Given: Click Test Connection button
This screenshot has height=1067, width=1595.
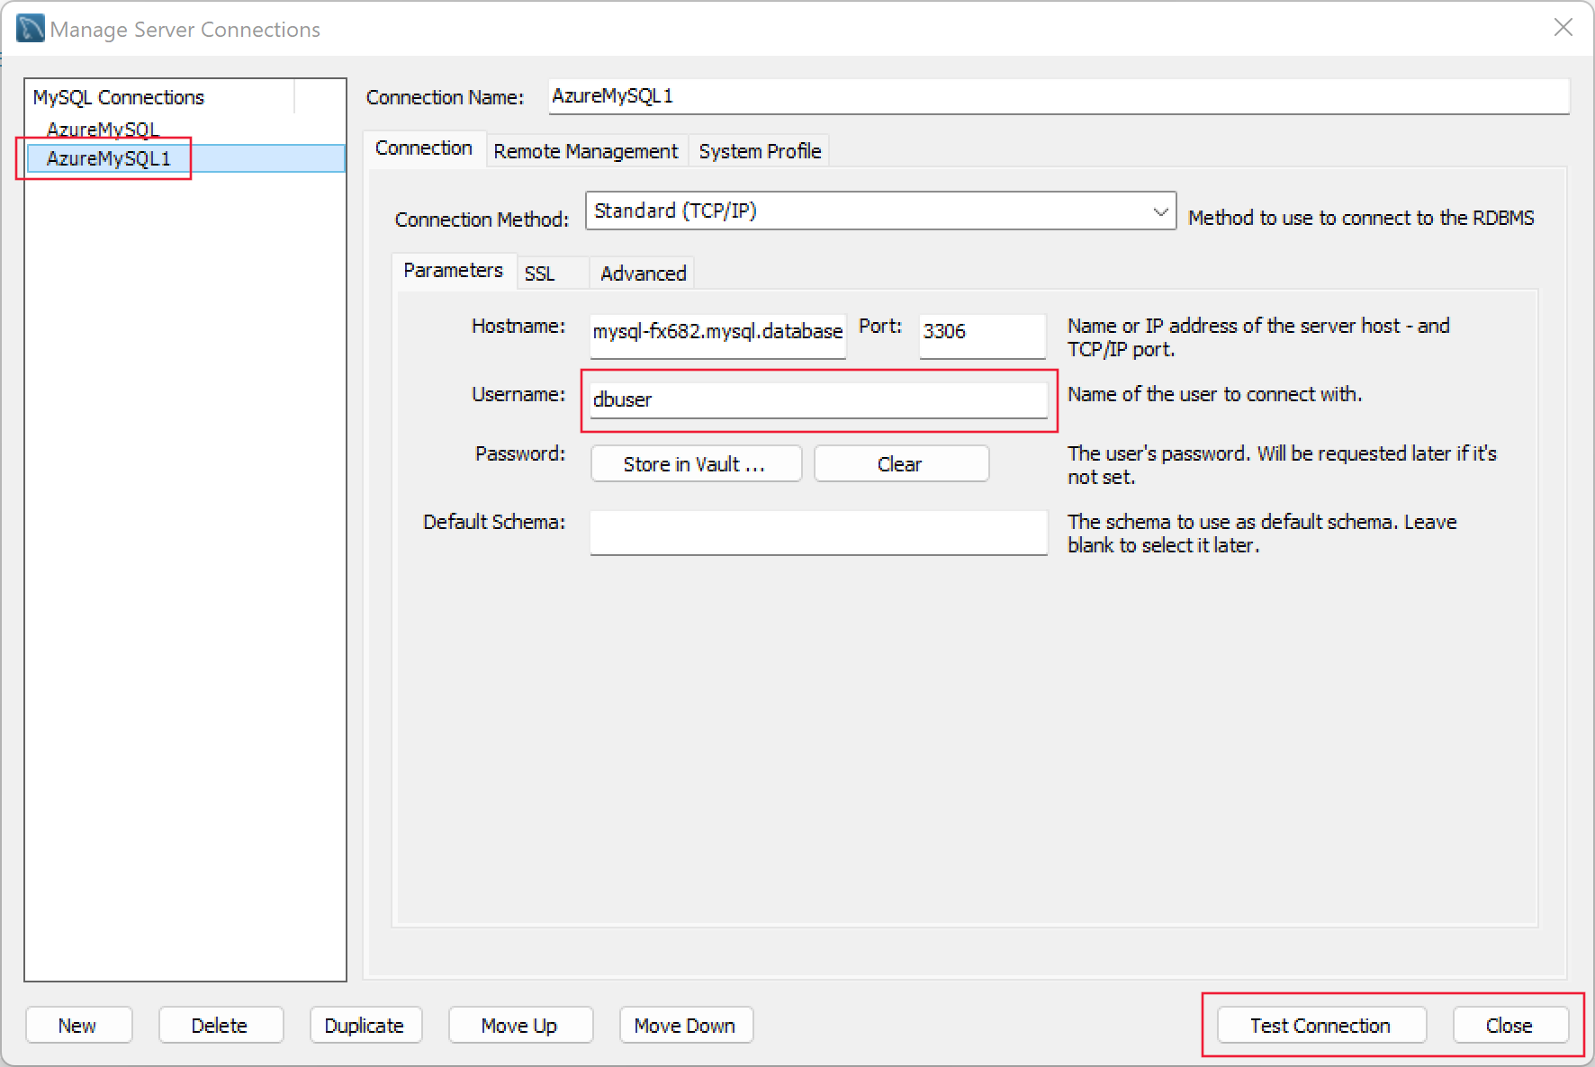Looking at the screenshot, I should [x=1321, y=1026].
